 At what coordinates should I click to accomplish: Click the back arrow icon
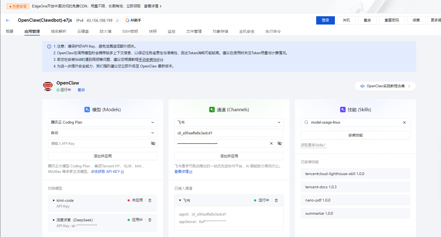coord(8,20)
